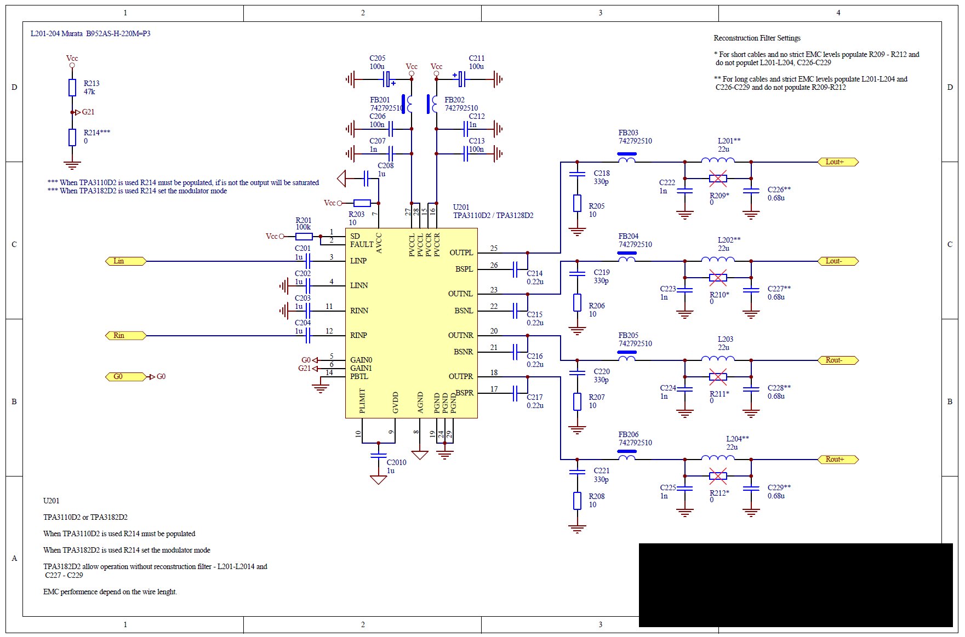Select the L204 22u inductor symbol
The image size is (965, 637).
[x=718, y=457]
